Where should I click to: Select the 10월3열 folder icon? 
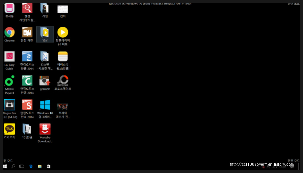click(x=27, y=129)
